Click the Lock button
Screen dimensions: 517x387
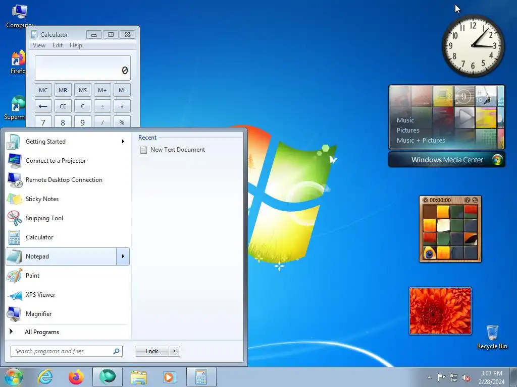point(151,351)
